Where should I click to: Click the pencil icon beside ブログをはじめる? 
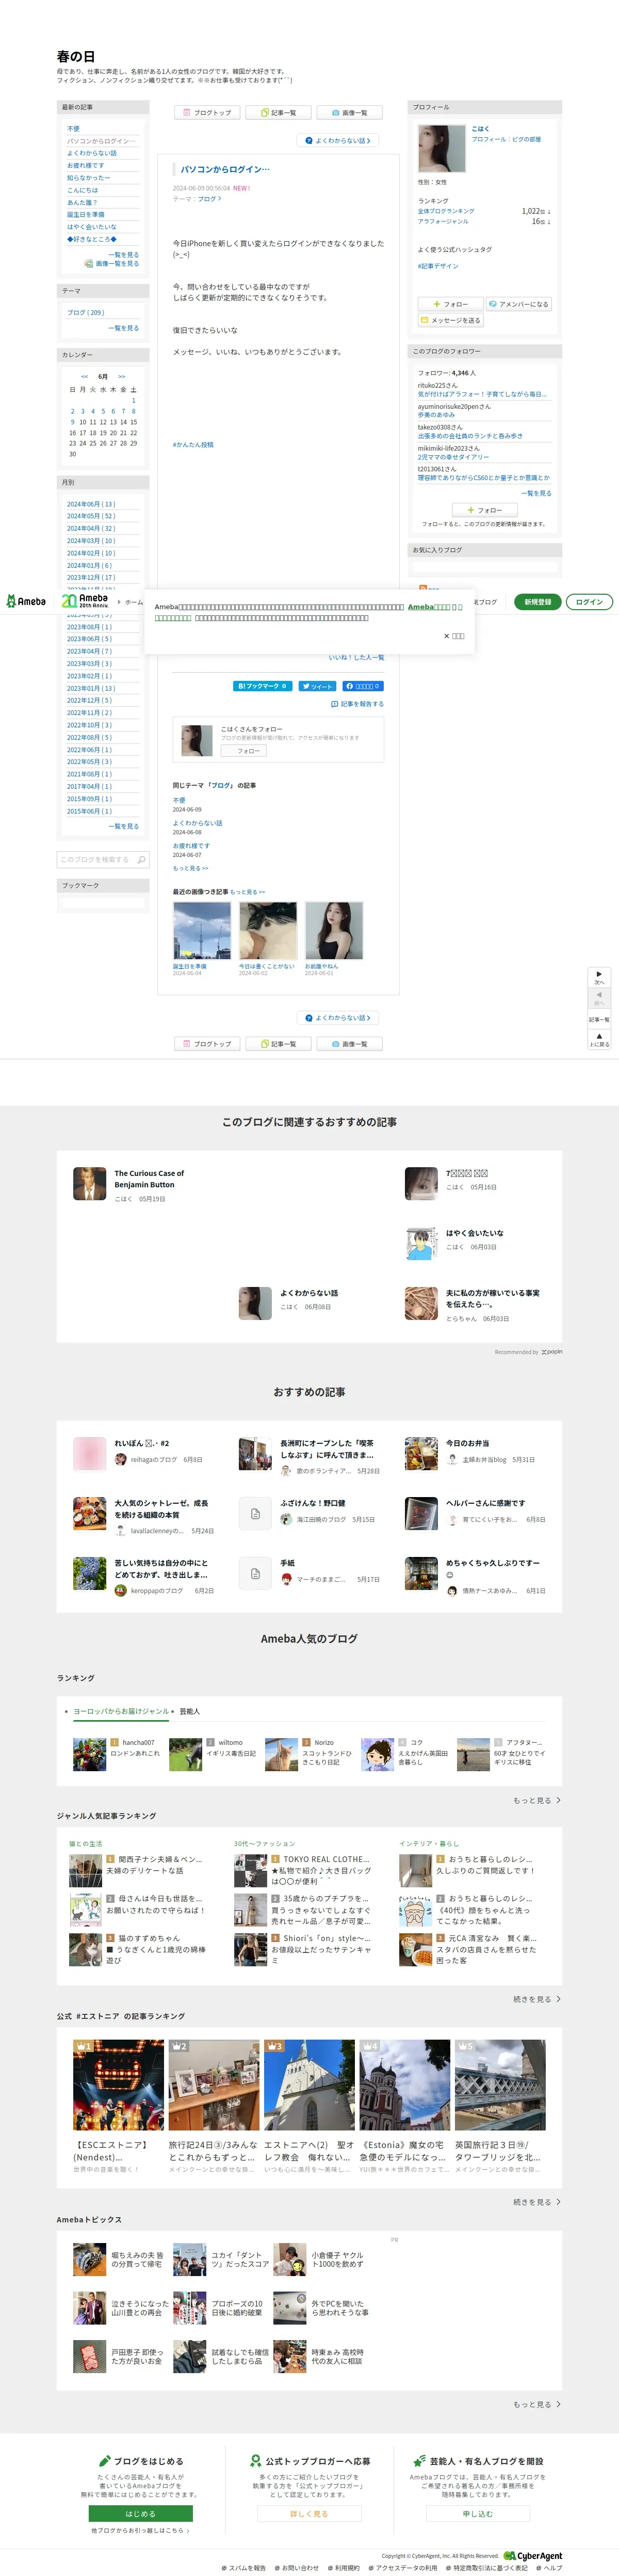(105, 2461)
